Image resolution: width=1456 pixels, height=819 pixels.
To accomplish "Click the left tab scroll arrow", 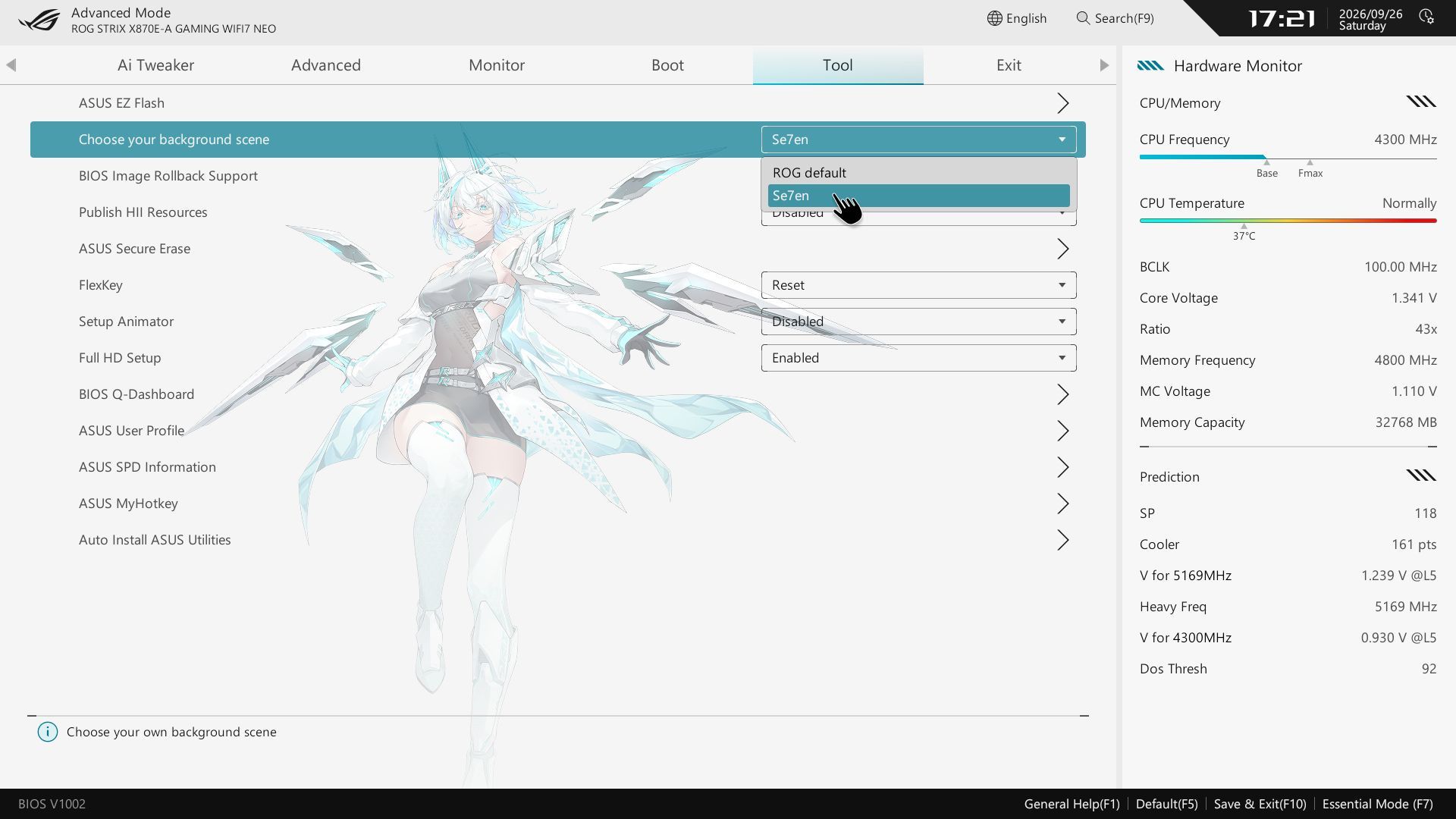I will point(11,65).
